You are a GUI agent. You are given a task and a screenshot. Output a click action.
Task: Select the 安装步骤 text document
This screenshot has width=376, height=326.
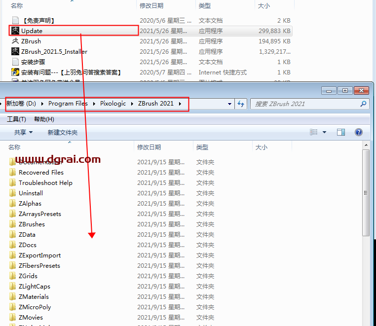tap(33, 62)
